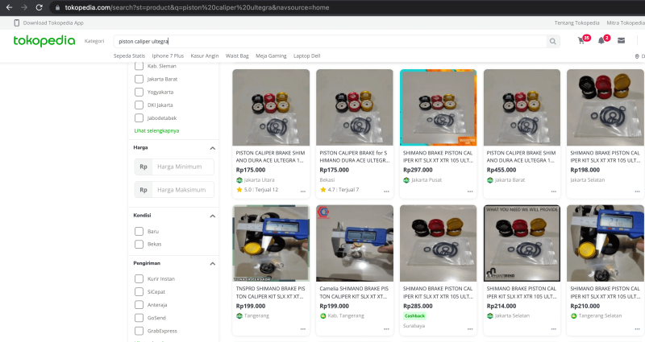This screenshot has width=645, height=342.
Task: Check the Jabodetabek location filter
Action: [x=139, y=117]
